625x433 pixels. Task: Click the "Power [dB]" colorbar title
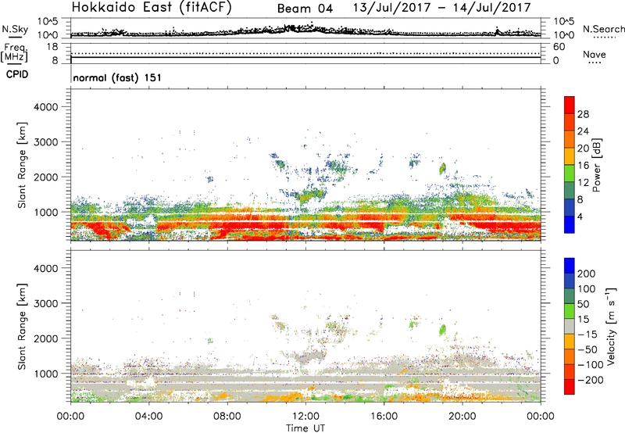coord(597,165)
